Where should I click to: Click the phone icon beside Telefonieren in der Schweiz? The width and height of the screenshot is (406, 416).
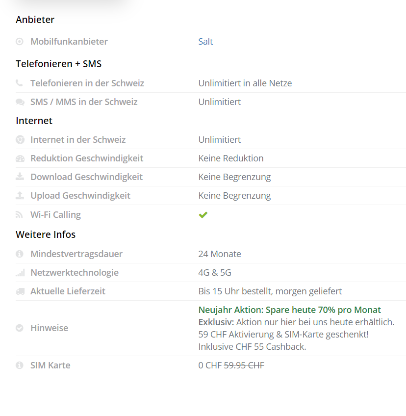pyautogui.click(x=20, y=83)
